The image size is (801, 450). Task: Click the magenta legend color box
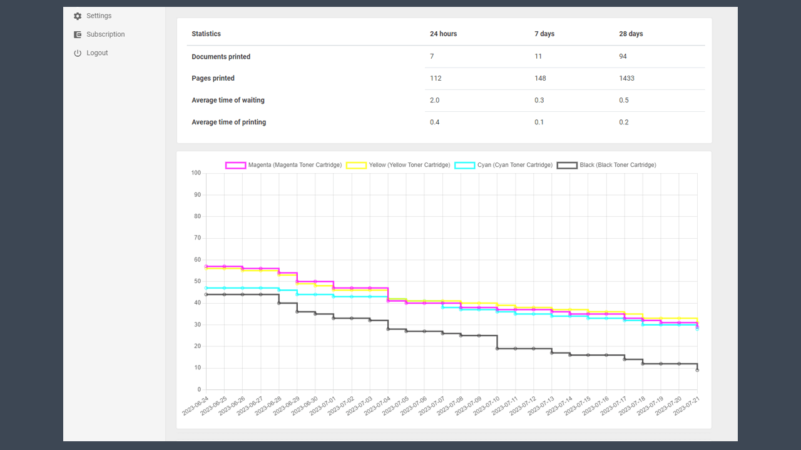[x=235, y=165]
